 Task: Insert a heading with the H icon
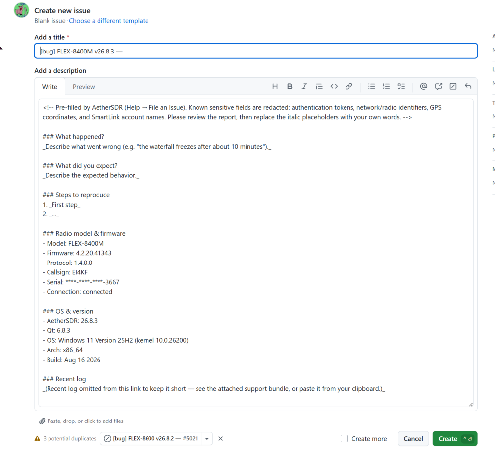(275, 86)
